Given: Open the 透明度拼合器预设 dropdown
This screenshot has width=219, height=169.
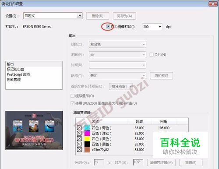Looking at the screenshot, I should coord(121,87).
